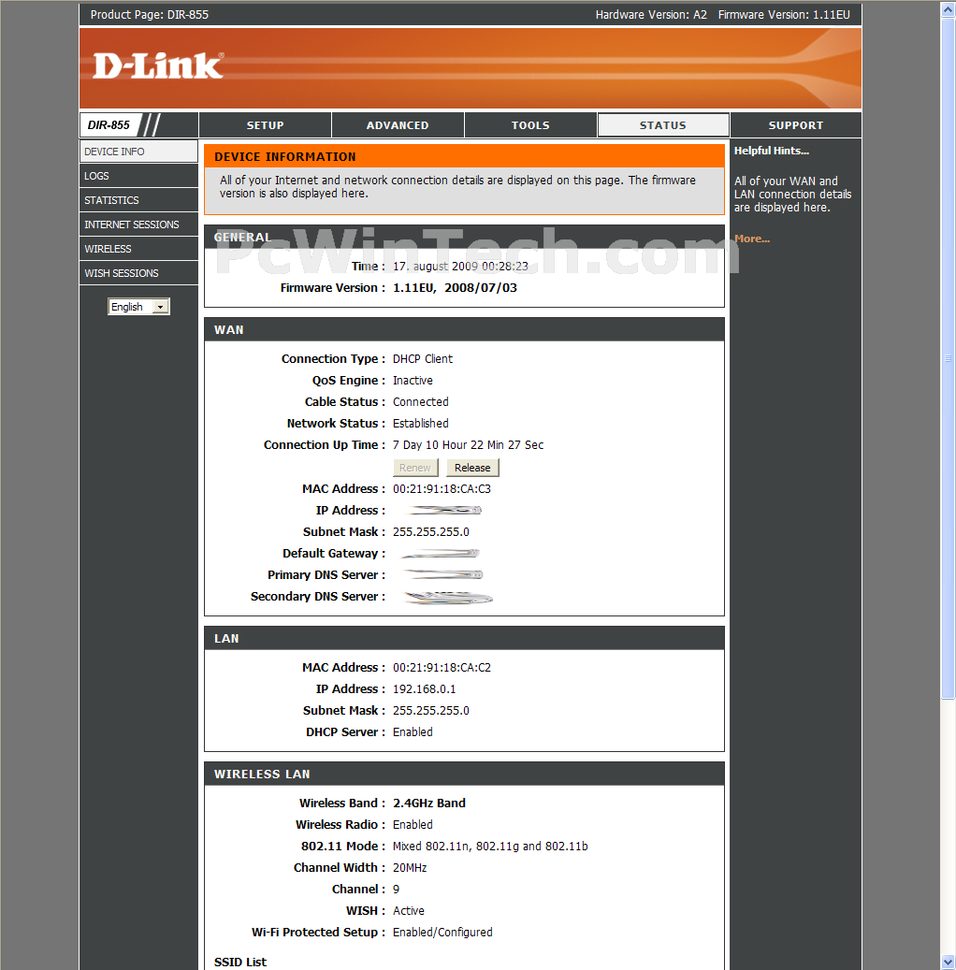This screenshot has height=970, width=956.
Task: Click the SSID List heading
Action: 240,962
